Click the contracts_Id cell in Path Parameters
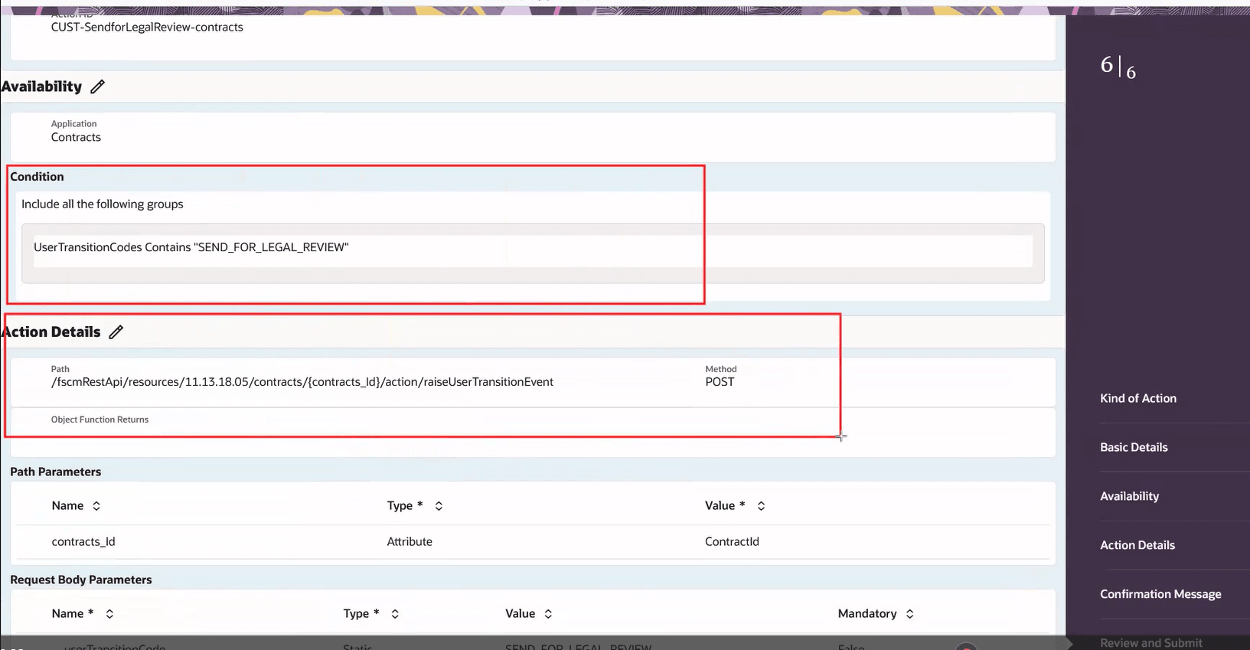Image resolution: width=1250 pixels, height=650 pixels. (83, 541)
